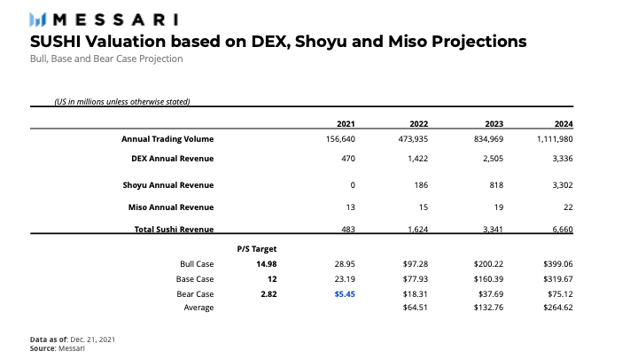The height and width of the screenshot is (359, 638).
Task: Click the 'Source: Messari' line
Action: [58, 348]
